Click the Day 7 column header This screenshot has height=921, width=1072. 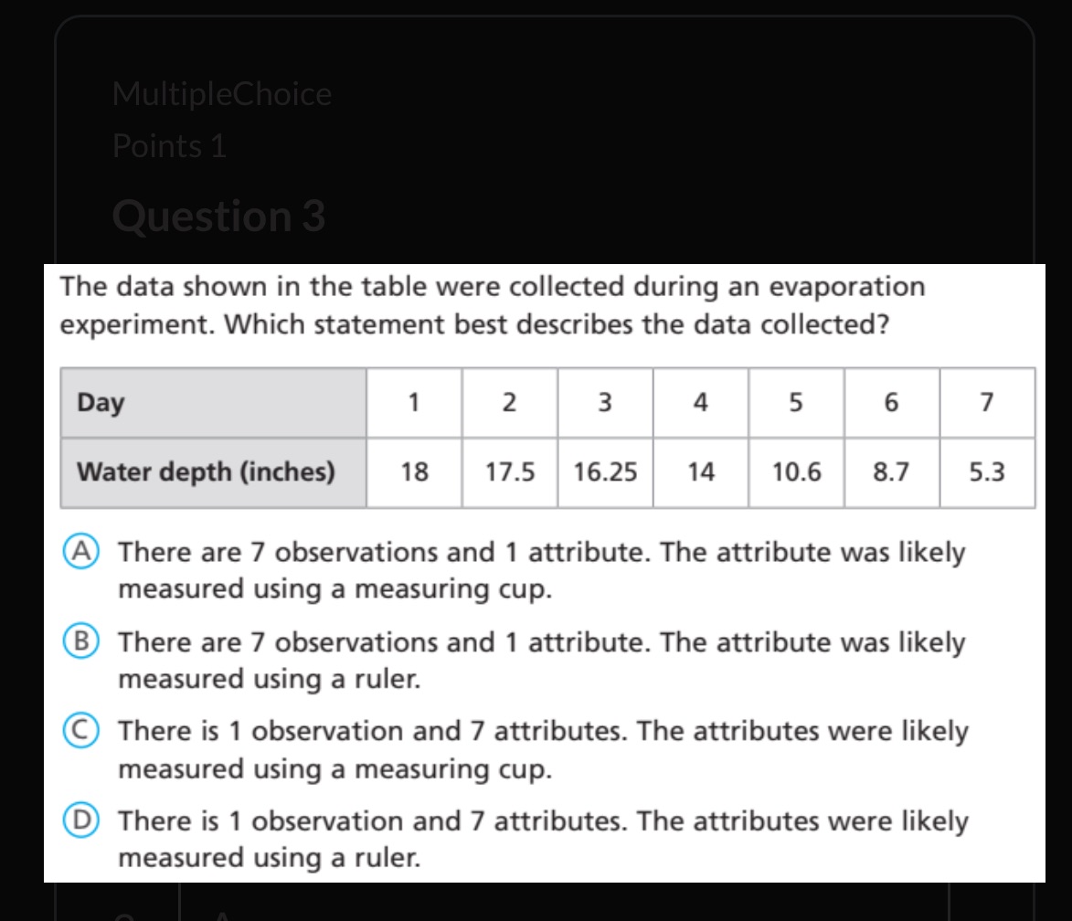[x=987, y=403]
